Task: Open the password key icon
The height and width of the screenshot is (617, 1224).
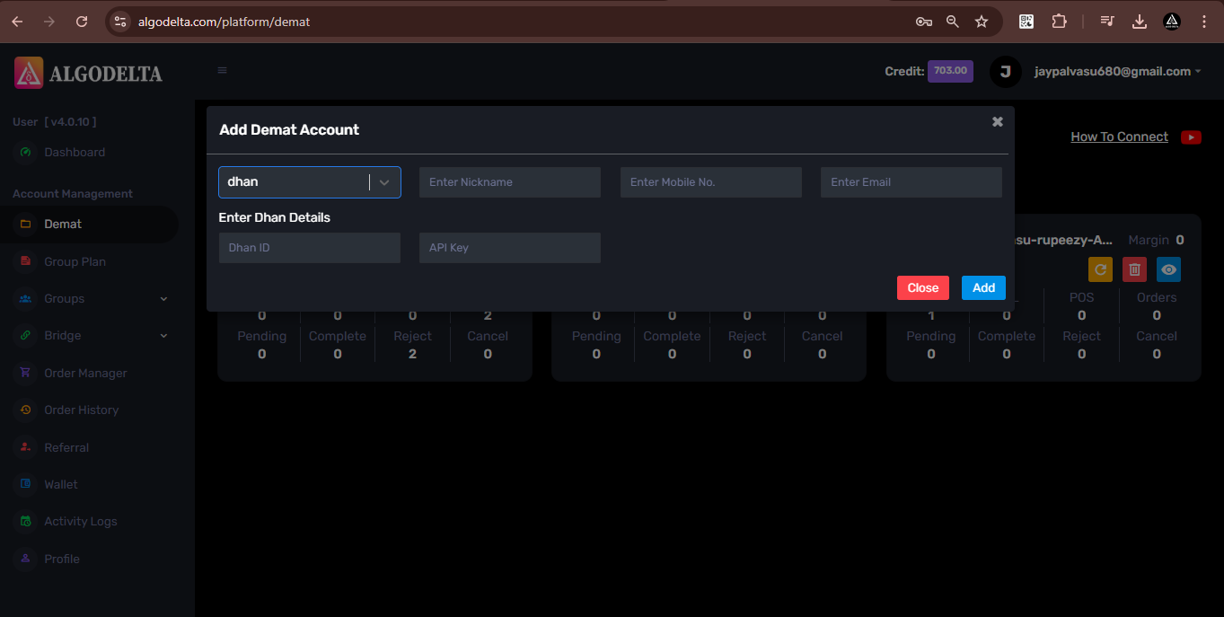Action: (x=923, y=22)
